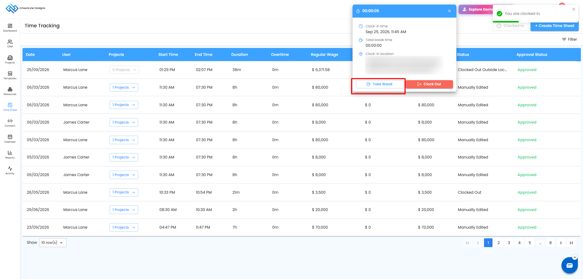Open the chat support bubble

click(x=569, y=265)
